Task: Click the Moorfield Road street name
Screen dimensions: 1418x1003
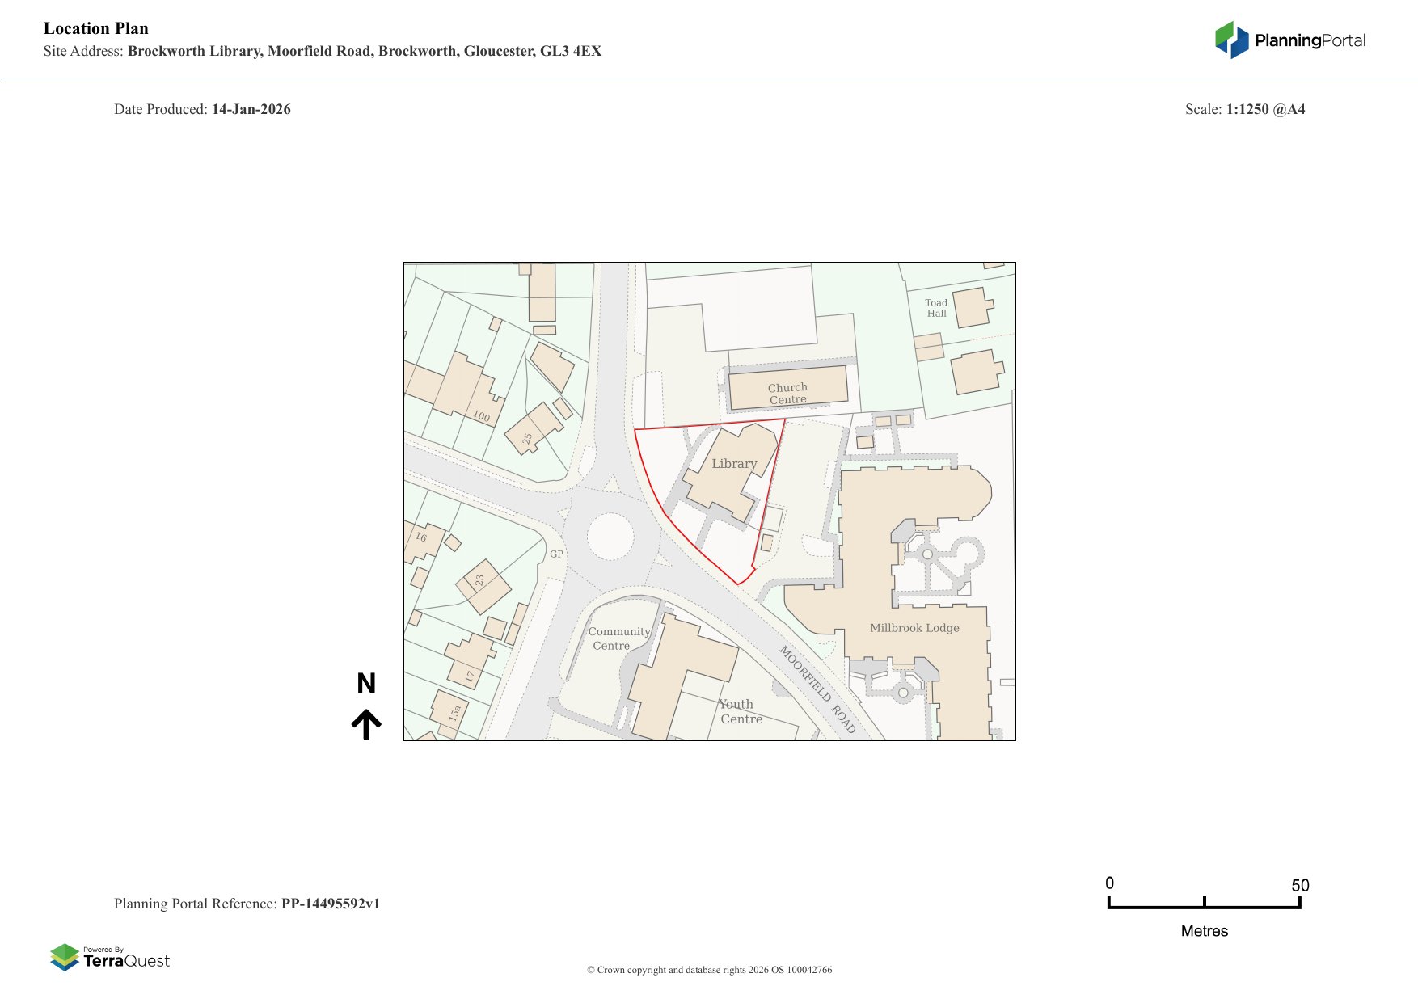Action: 817,689
